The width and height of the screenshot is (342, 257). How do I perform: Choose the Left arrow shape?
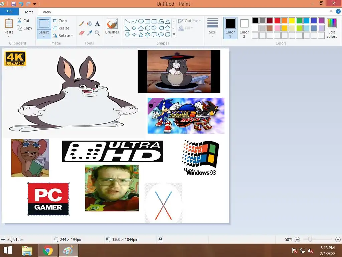[x=161, y=28]
